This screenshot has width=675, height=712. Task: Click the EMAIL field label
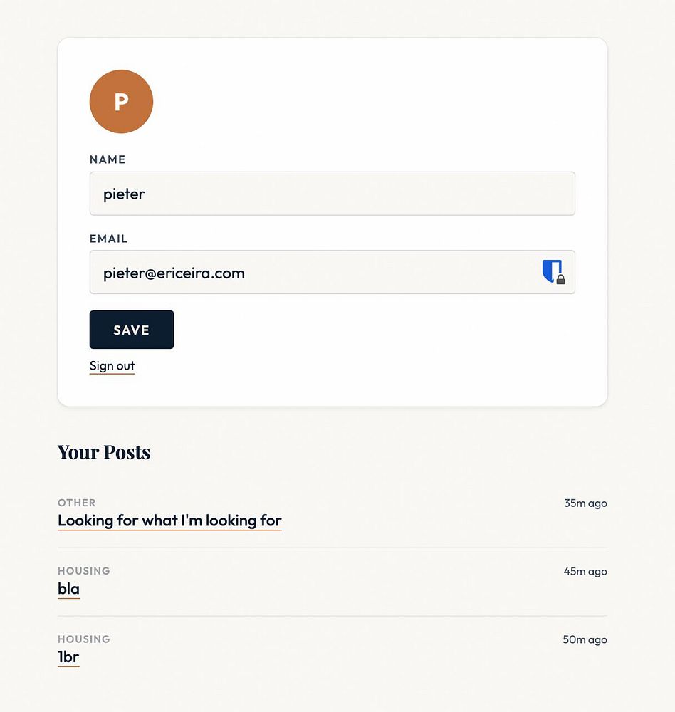click(108, 239)
